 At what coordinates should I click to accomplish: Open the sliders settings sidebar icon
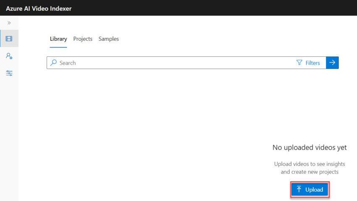9,73
